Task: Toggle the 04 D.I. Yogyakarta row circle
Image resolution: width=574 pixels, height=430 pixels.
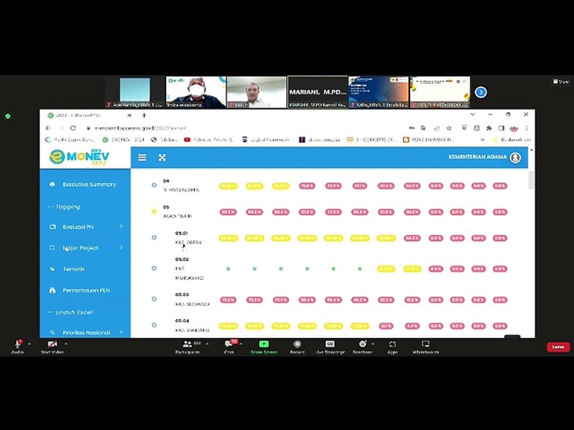Action: [154, 185]
